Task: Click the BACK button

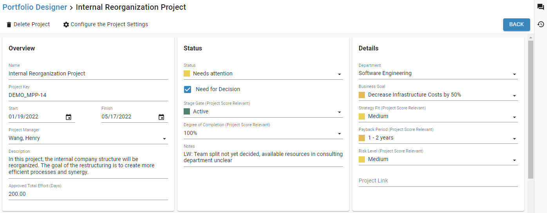Action: pyautogui.click(x=516, y=25)
